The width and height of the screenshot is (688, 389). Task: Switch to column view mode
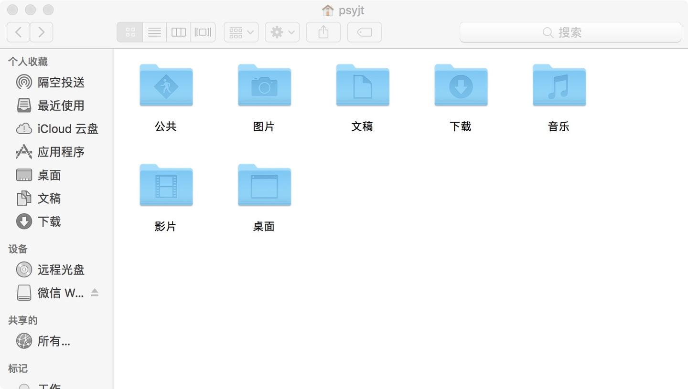(178, 32)
